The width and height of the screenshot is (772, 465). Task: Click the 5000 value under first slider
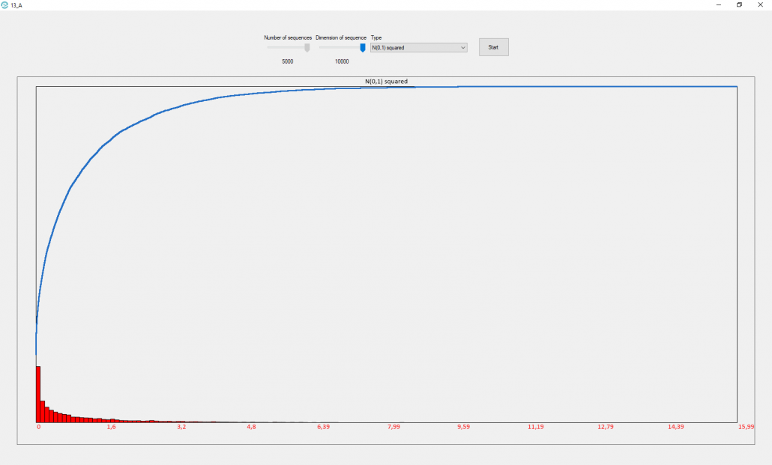[288, 61]
